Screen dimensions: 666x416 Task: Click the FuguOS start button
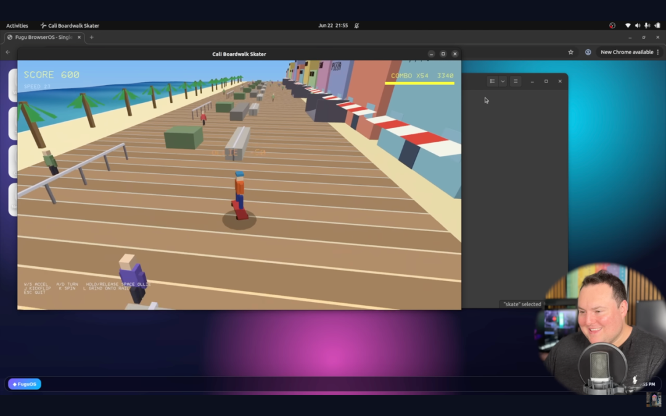pyautogui.click(x=25, y=384)
